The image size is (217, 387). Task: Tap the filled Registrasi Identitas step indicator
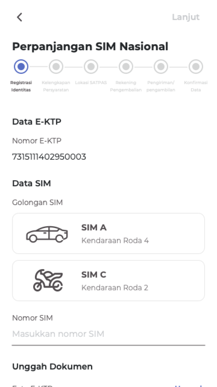[x=21, y=66]
